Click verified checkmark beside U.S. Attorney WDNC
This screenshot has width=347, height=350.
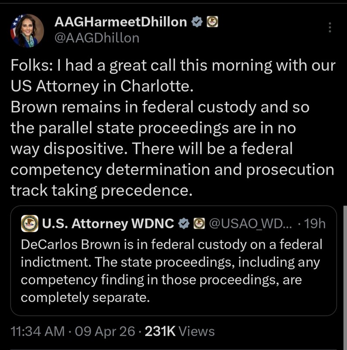point(184,223)
